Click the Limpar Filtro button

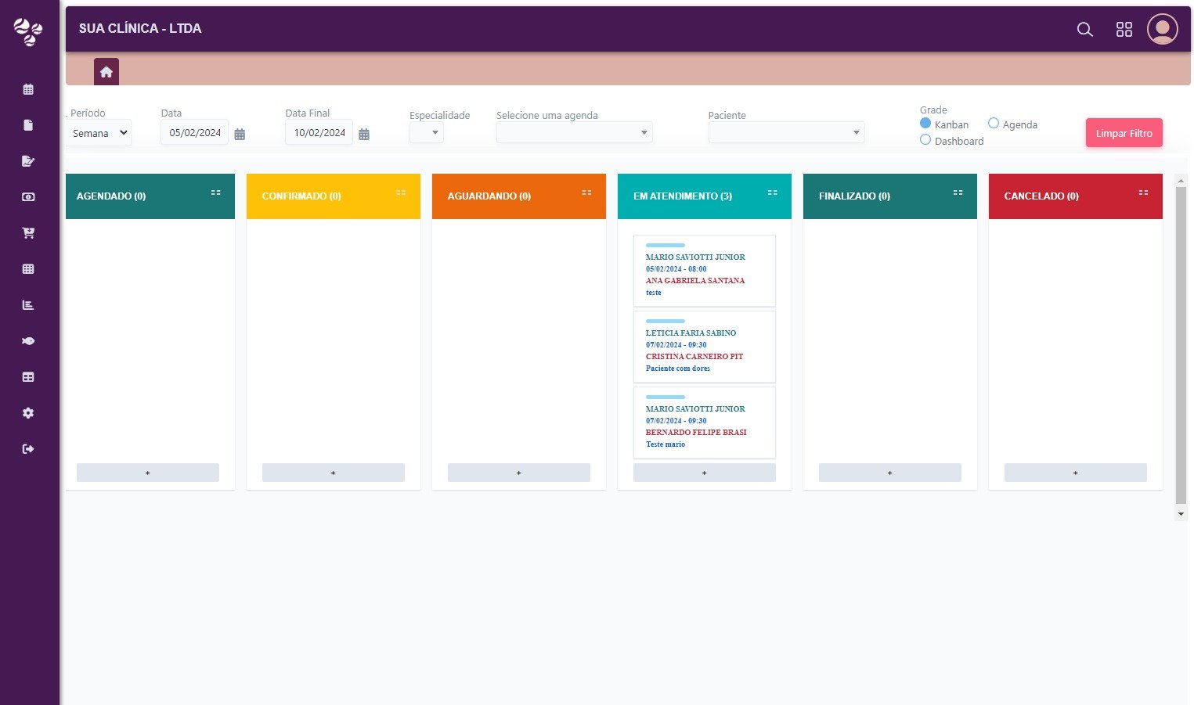coord(1124,133)
